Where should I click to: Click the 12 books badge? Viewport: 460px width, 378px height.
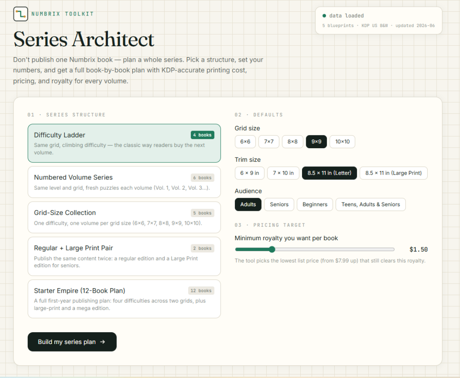coord(201,291)
